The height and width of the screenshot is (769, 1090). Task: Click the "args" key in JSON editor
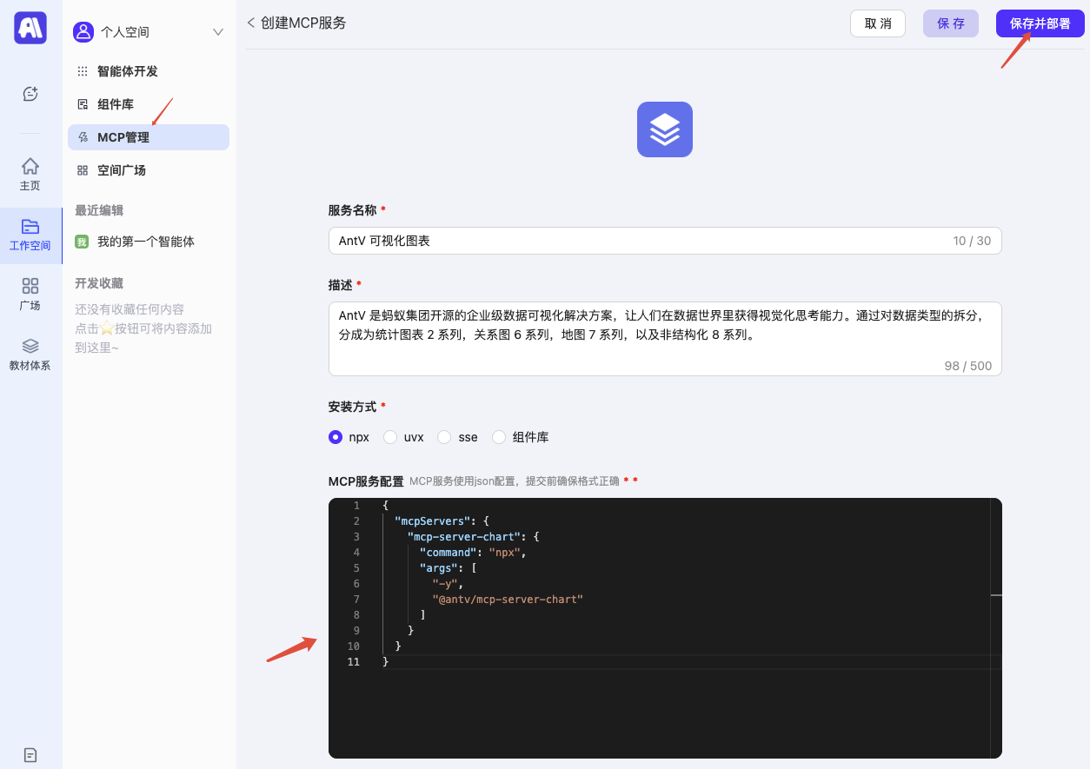click(438, 568)
